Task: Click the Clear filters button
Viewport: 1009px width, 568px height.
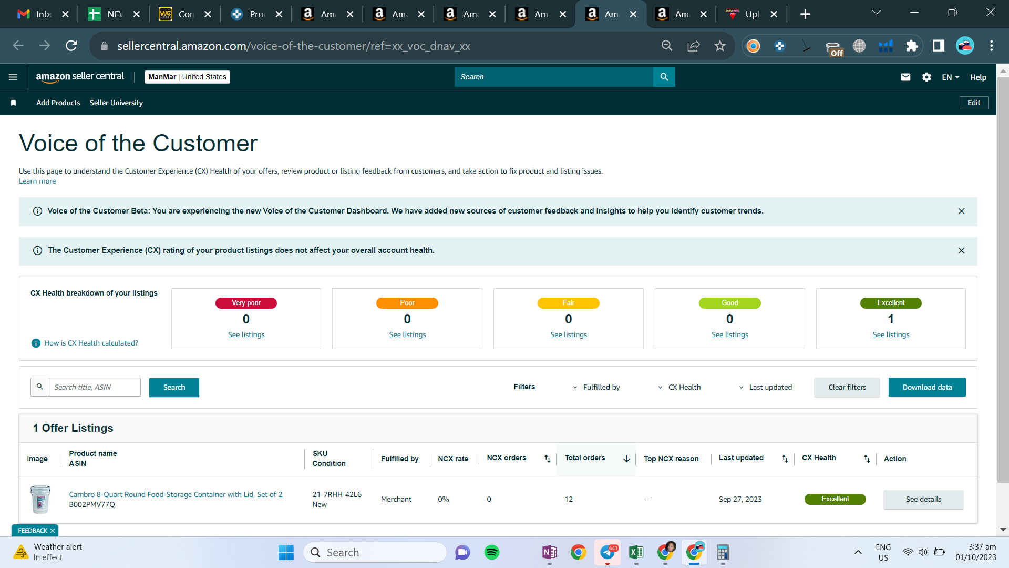Action: point(847,388)
